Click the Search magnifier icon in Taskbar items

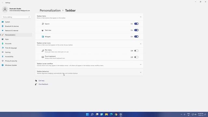(43, 24)
